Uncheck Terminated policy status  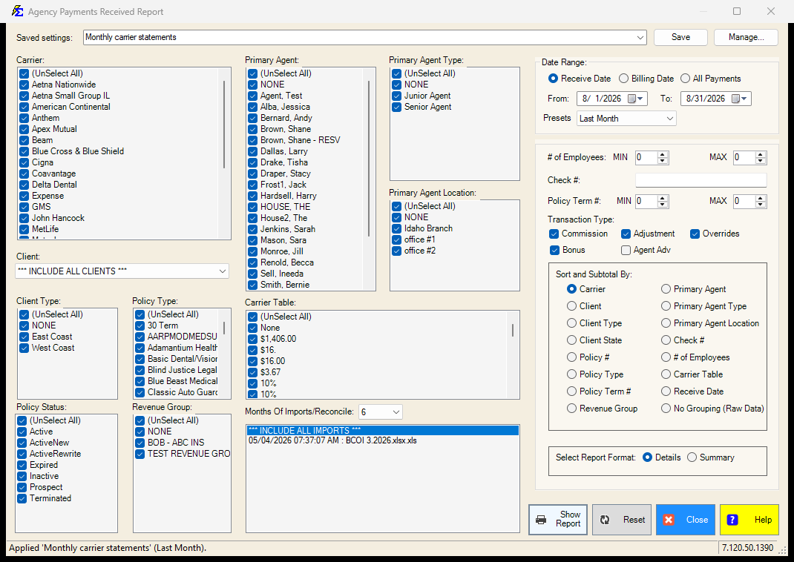point(22,498)
